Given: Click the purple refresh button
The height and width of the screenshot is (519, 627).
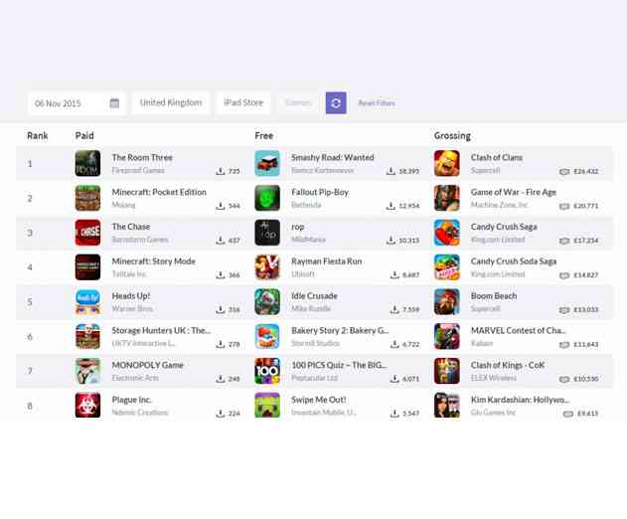Looking at the screenshot, I should coord(336,102).
